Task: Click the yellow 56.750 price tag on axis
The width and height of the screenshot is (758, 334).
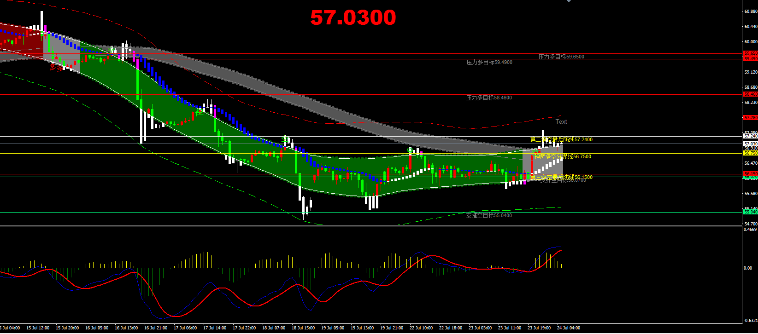Action: (751, 153)
